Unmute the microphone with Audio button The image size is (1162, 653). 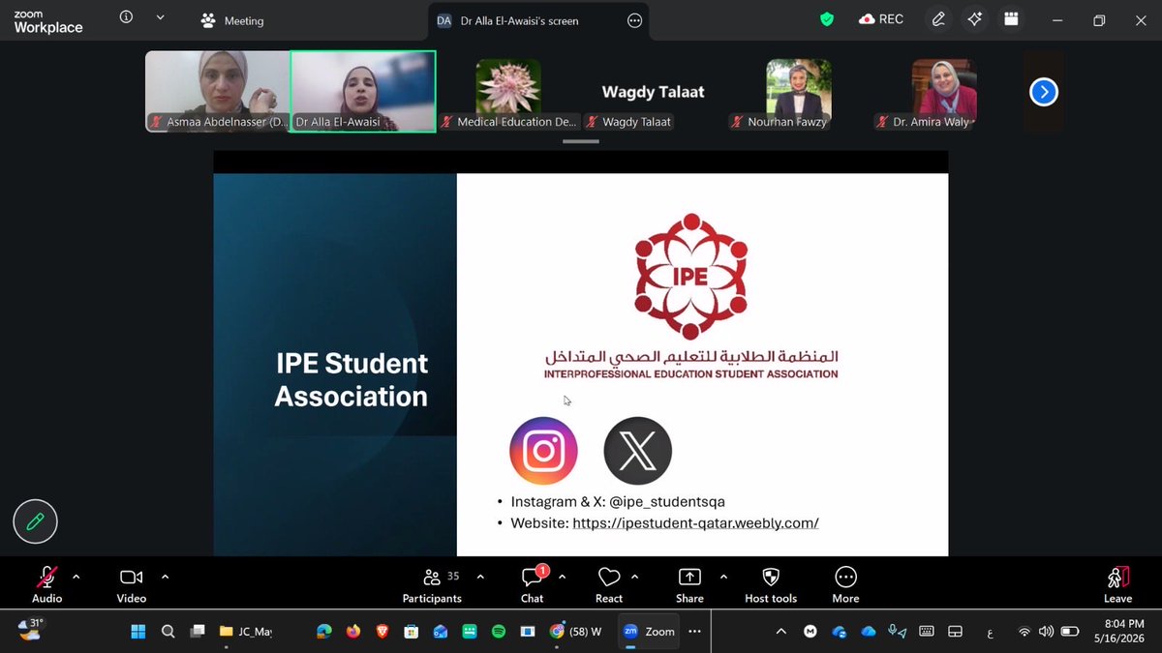tap(46, 584)
